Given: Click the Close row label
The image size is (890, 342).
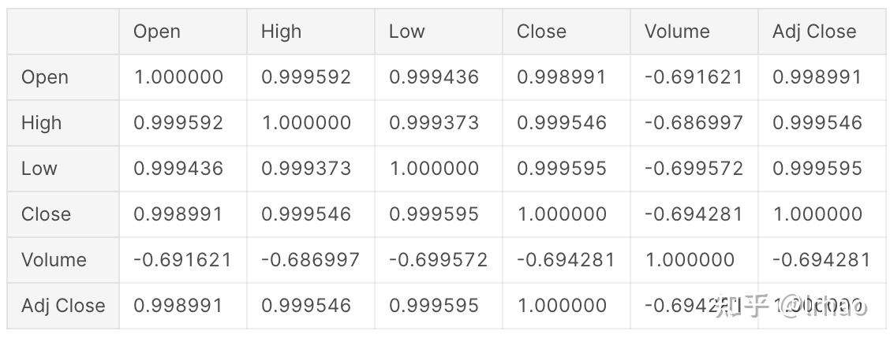Looking at the screenshot, I should 47,214.
